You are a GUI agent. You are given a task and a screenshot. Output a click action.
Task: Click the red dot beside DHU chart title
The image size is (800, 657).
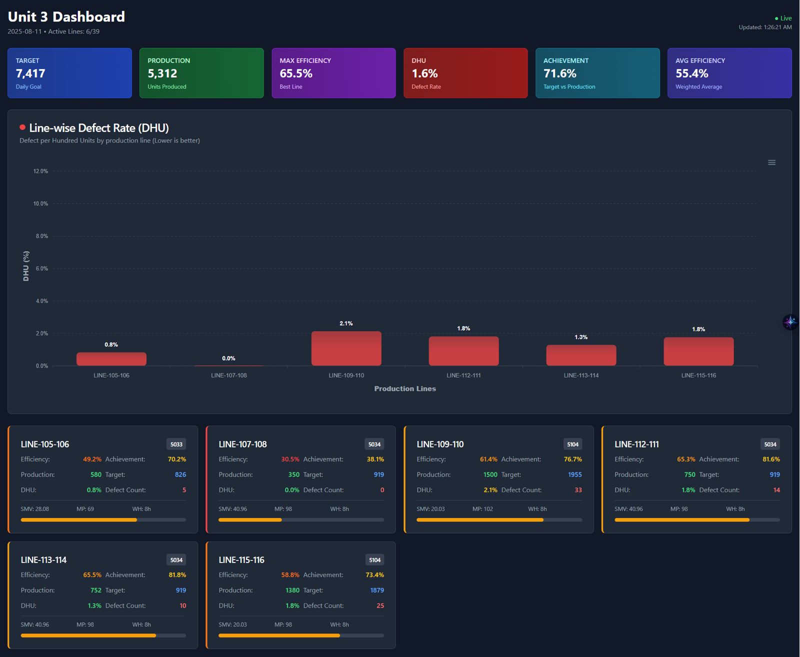[x=22, y=127]
